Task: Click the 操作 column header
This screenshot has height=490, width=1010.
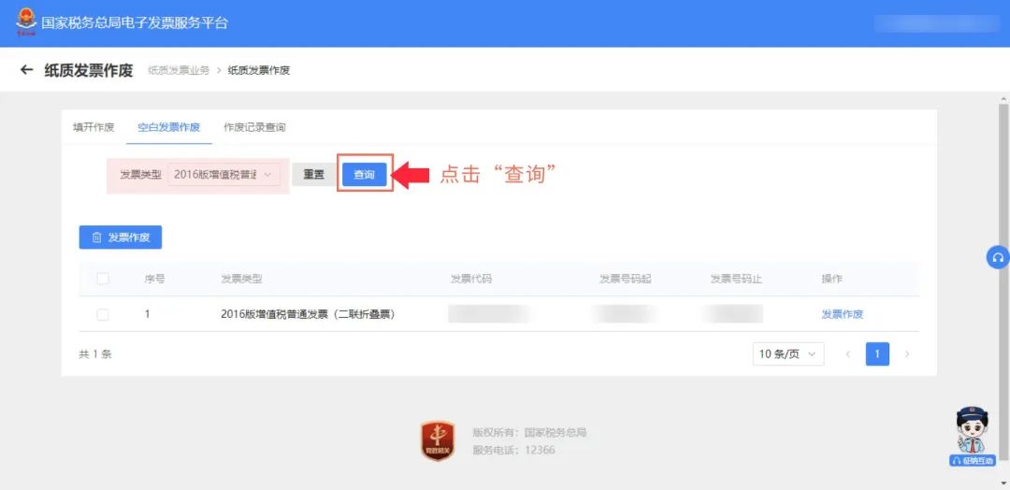Action: pyautogui.click(x=831, y=279)
